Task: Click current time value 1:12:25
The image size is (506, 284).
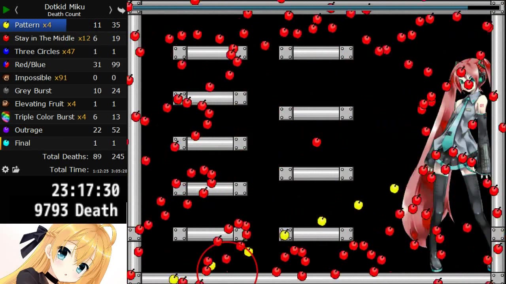Action: pyautogui.click(x=100, y=171)
